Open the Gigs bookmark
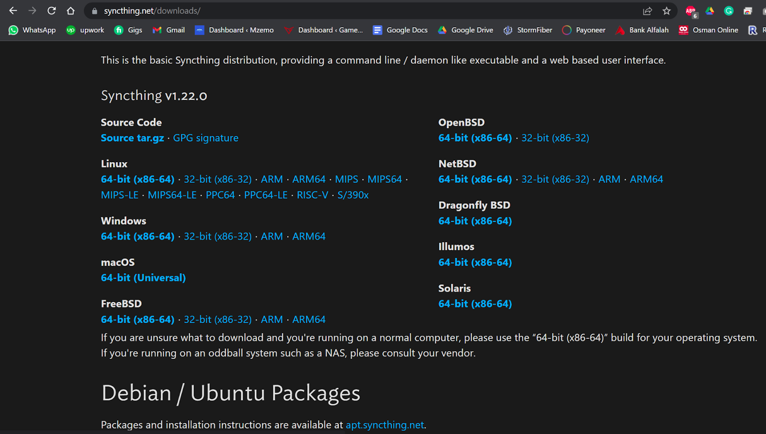The height and width of the screenshot is (434, 766). tap(128, 30)
